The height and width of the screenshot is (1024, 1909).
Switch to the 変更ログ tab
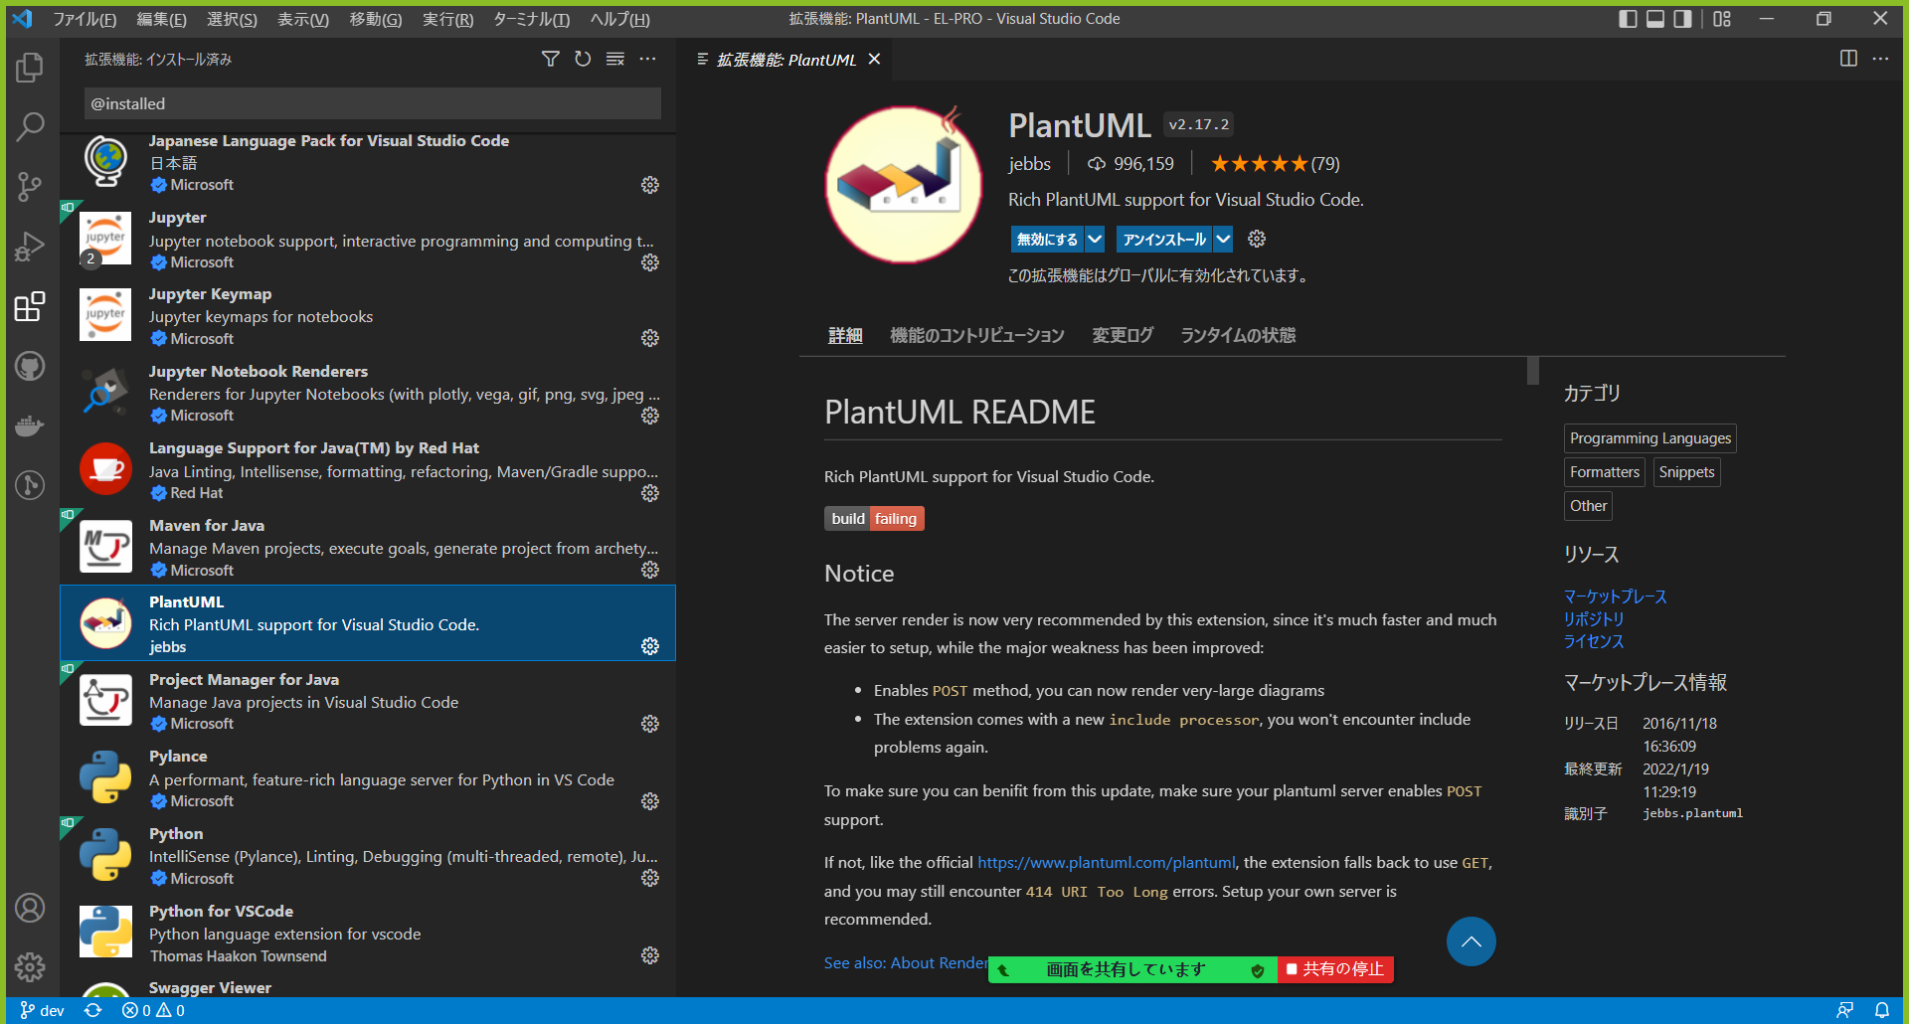(1122, 335)
